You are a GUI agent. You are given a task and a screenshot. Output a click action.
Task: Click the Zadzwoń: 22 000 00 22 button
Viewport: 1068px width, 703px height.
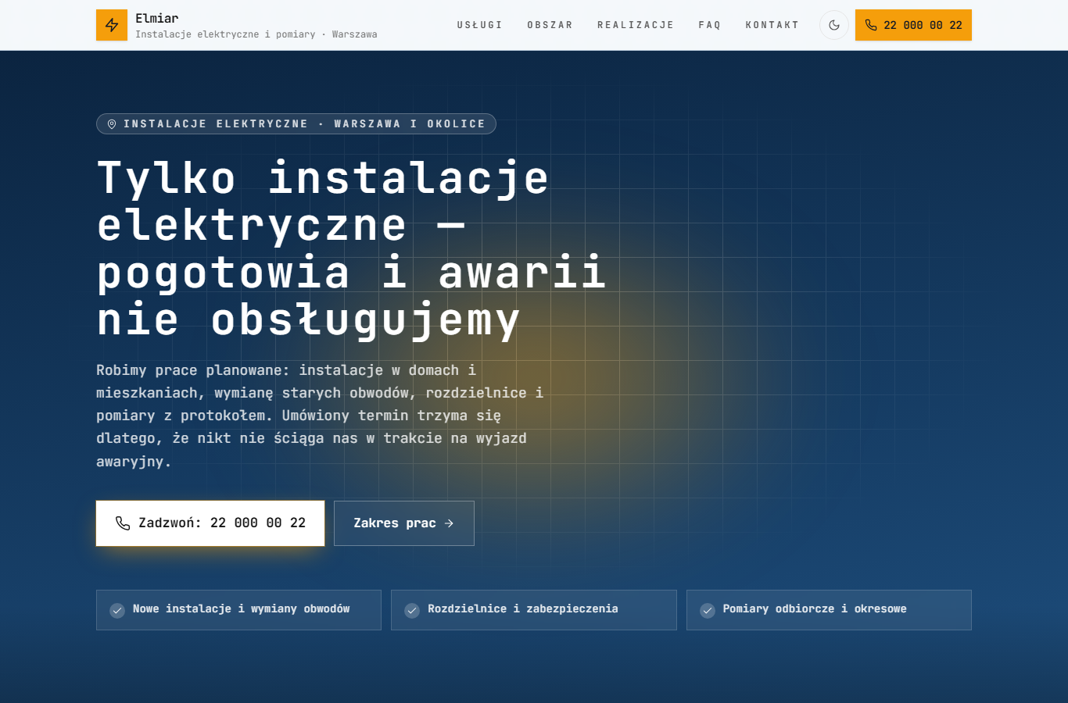(x=210, y=523)
